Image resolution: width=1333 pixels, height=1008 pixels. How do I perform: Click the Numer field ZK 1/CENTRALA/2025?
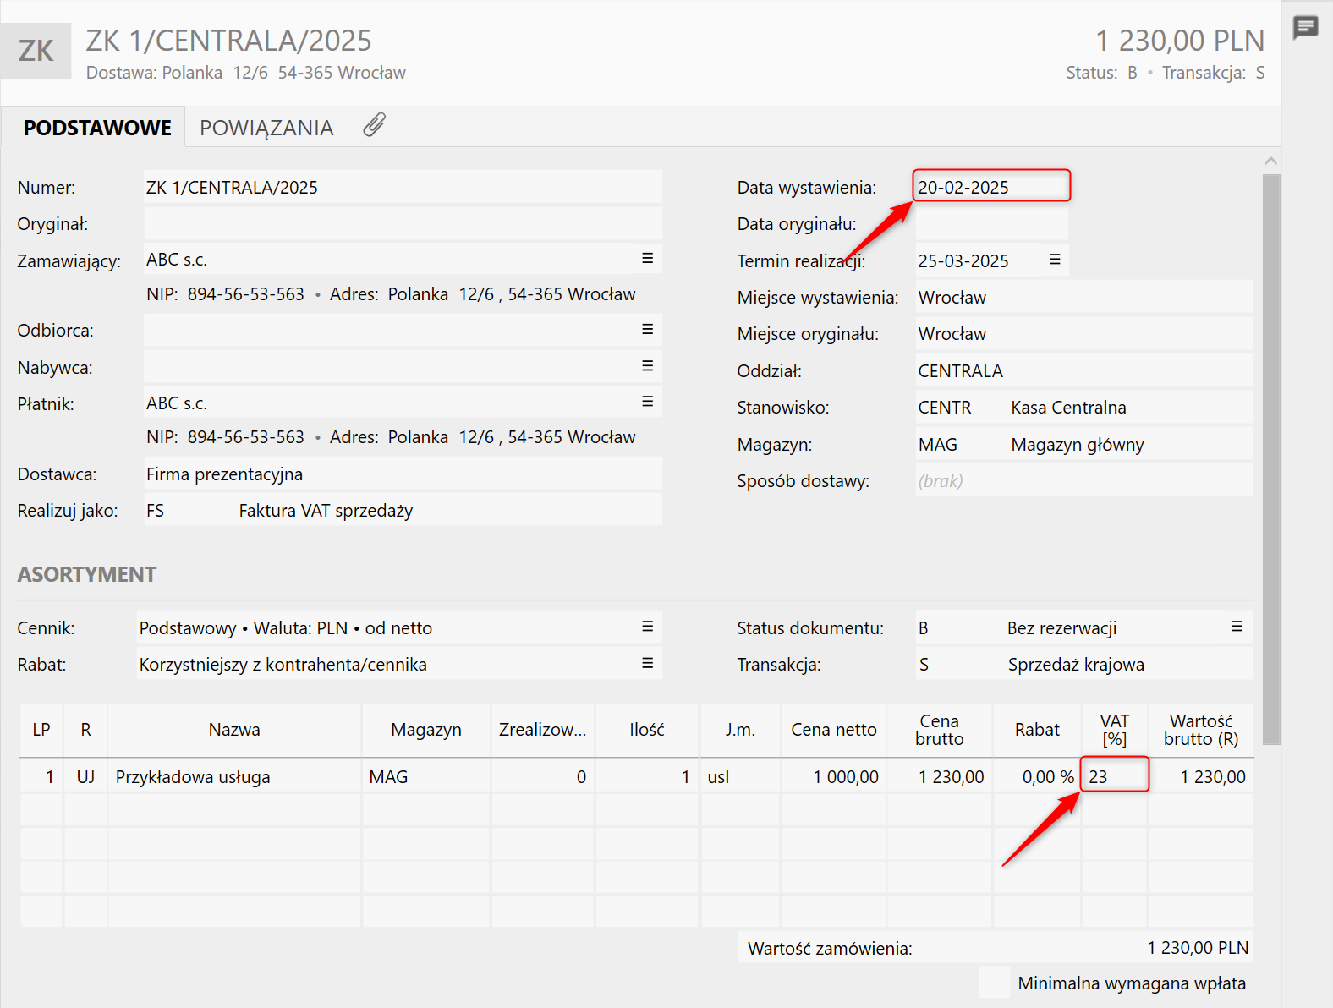[403, 187]
